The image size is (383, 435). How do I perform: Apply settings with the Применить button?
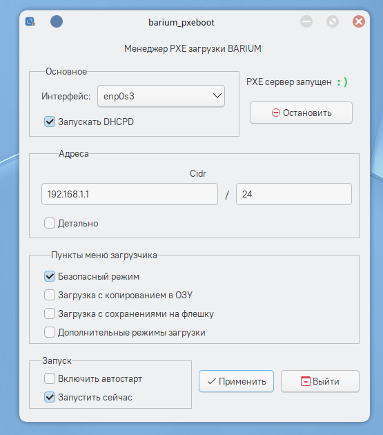pyautogui.click(x=236, y=381)
